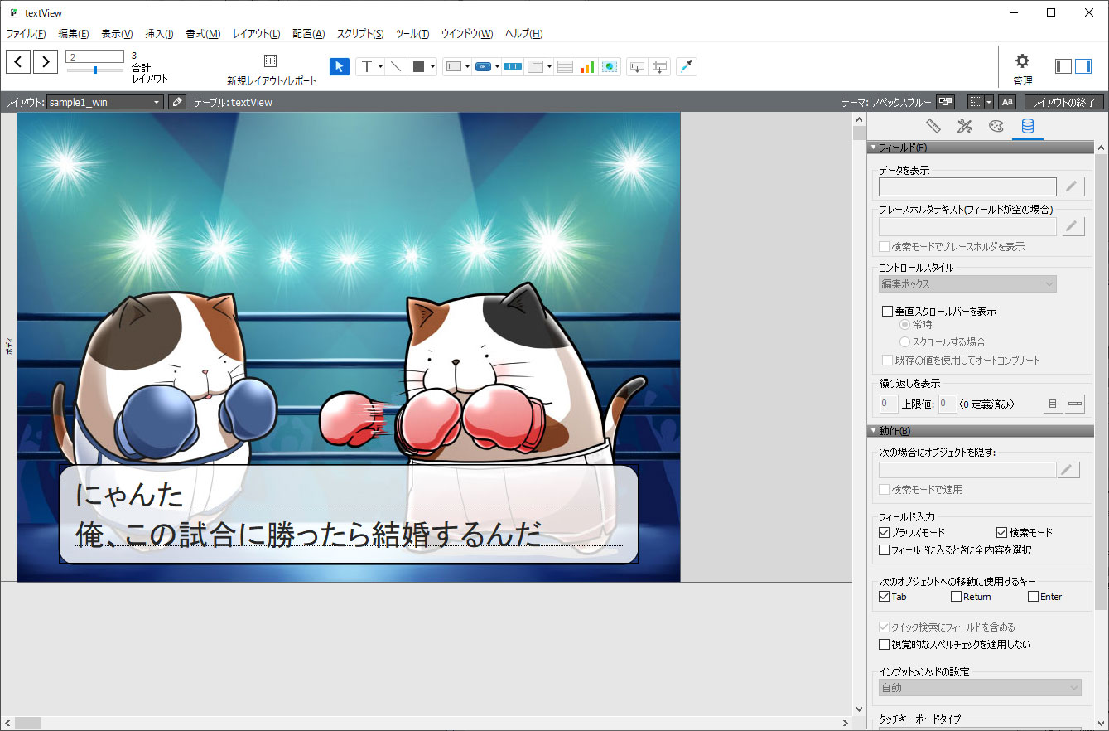Open the ウインドウ menu

click(x=466, y=34)
